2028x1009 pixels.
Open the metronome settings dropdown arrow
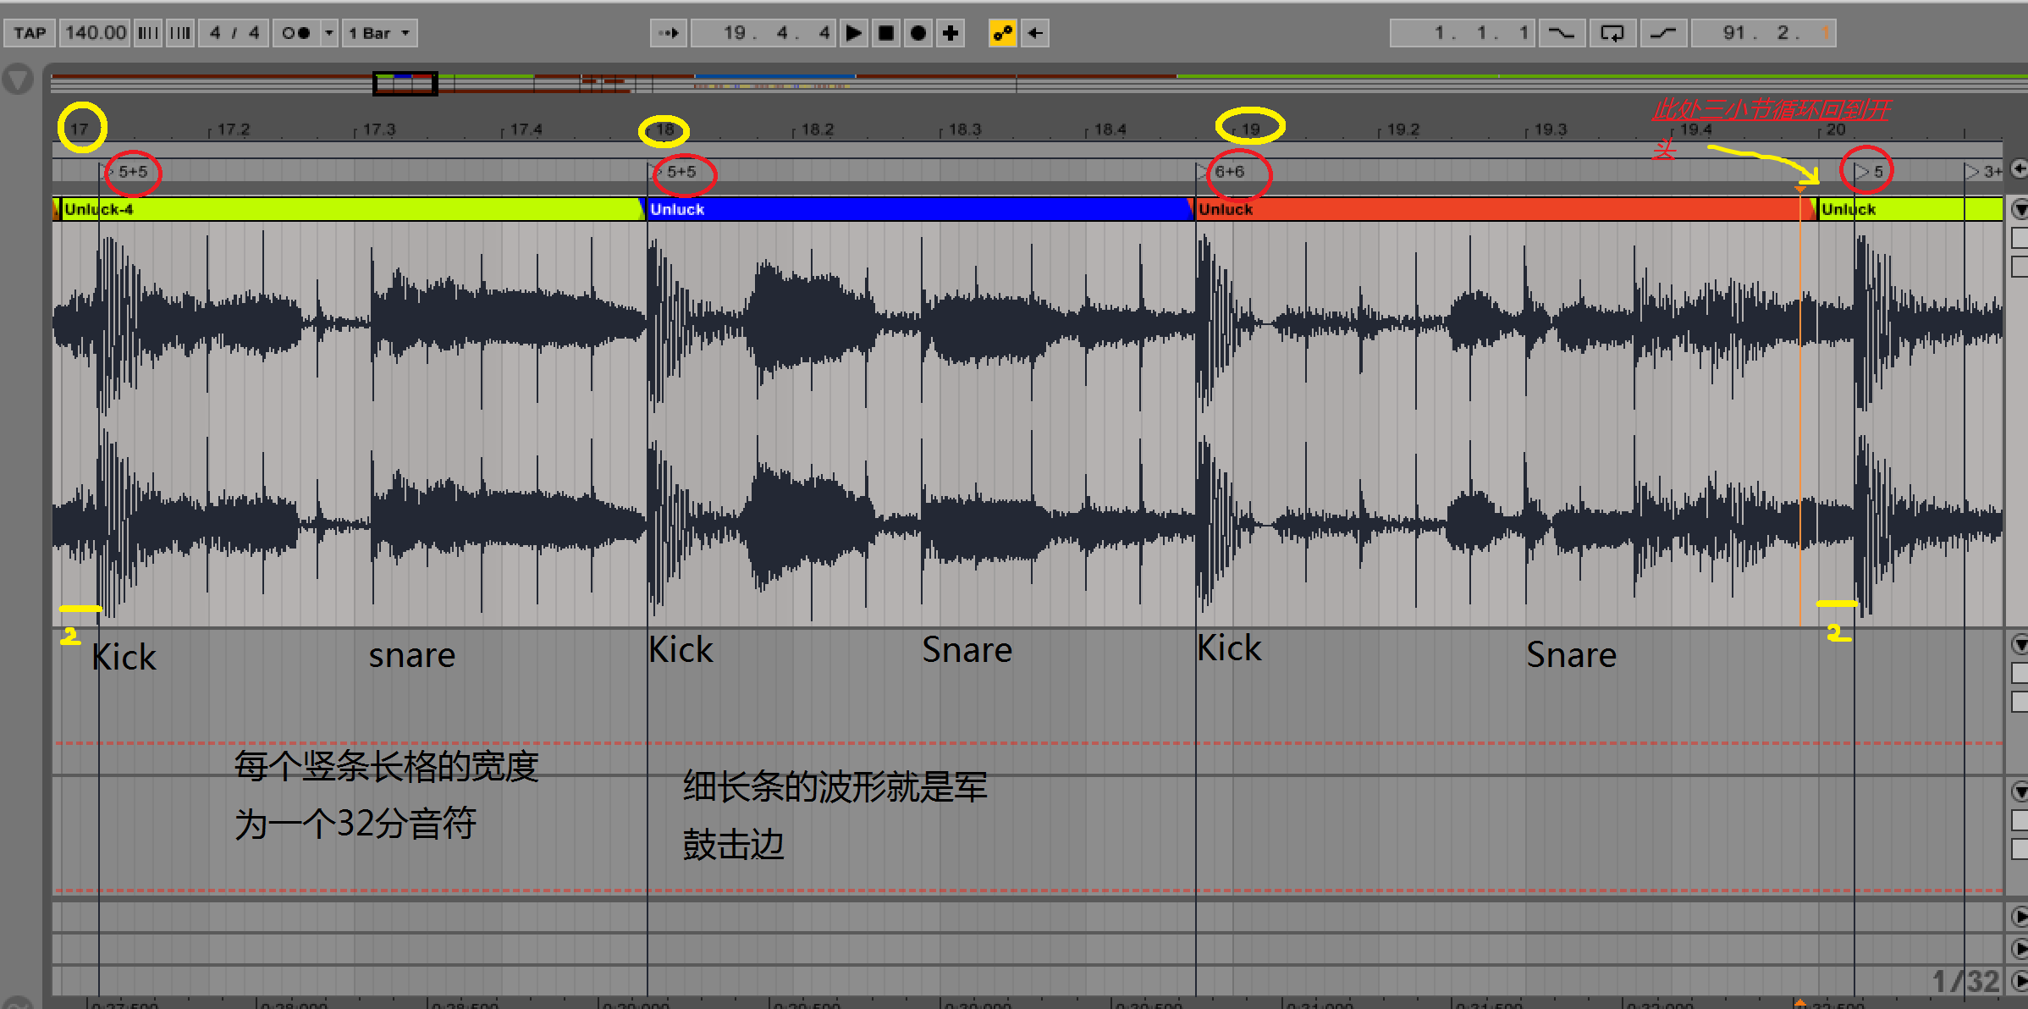coord(329,33)
